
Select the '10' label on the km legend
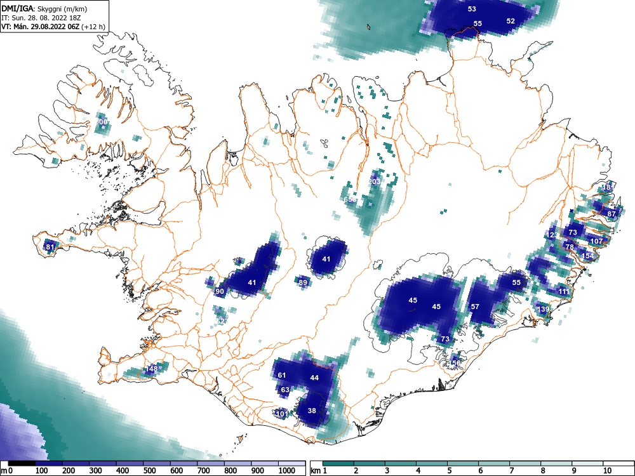tap(606, 470)
